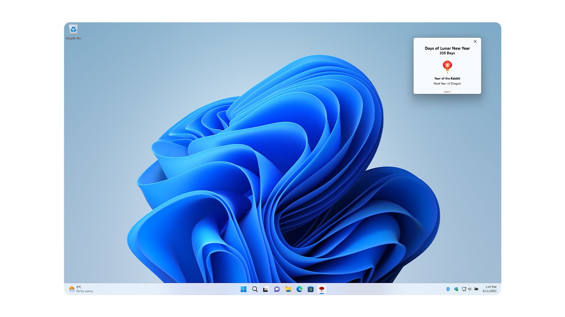Open the Windows Security shield tray icon
Screen dimensions: 565x317
pyautogui.click(x=456, y=289)
